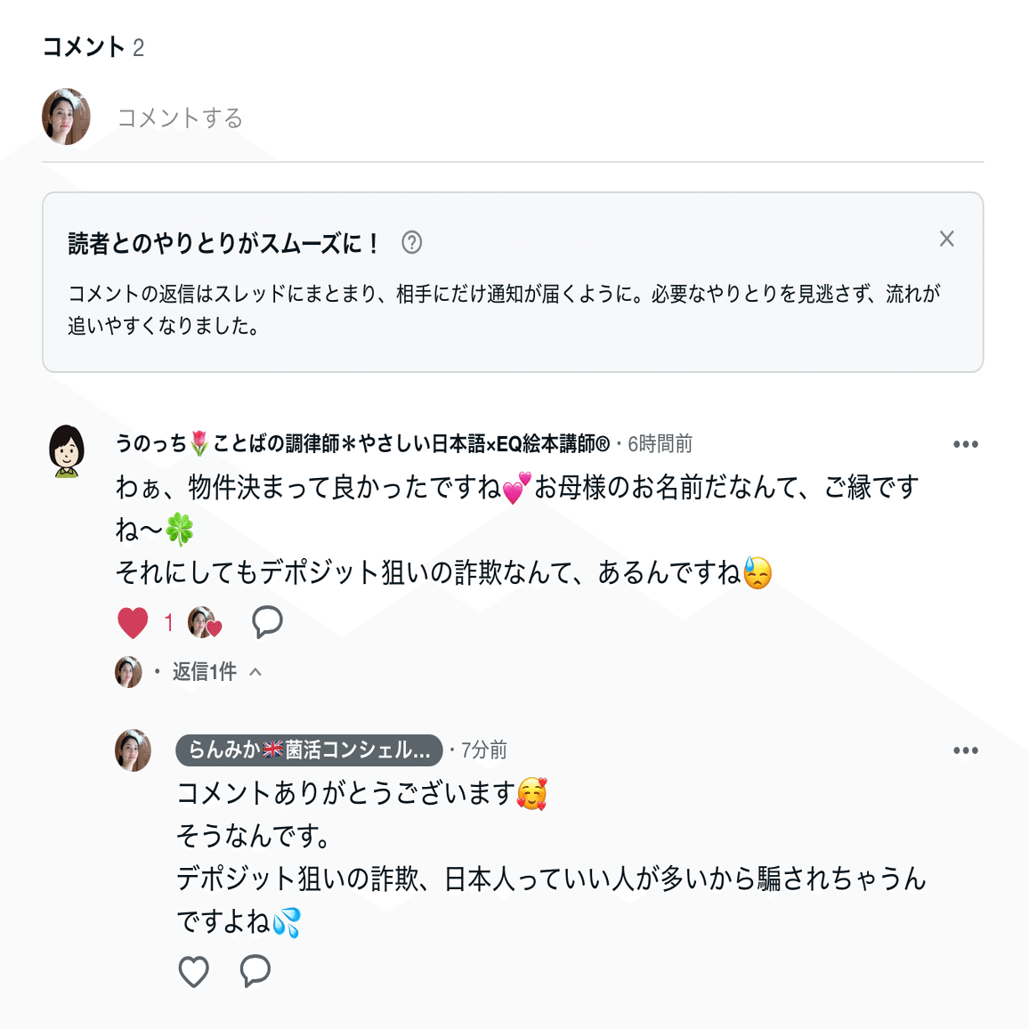Click the らんみか菌活コンシェル name badge
Viewport: 1029px width, 1029px height.
click(x=307, y=750)
